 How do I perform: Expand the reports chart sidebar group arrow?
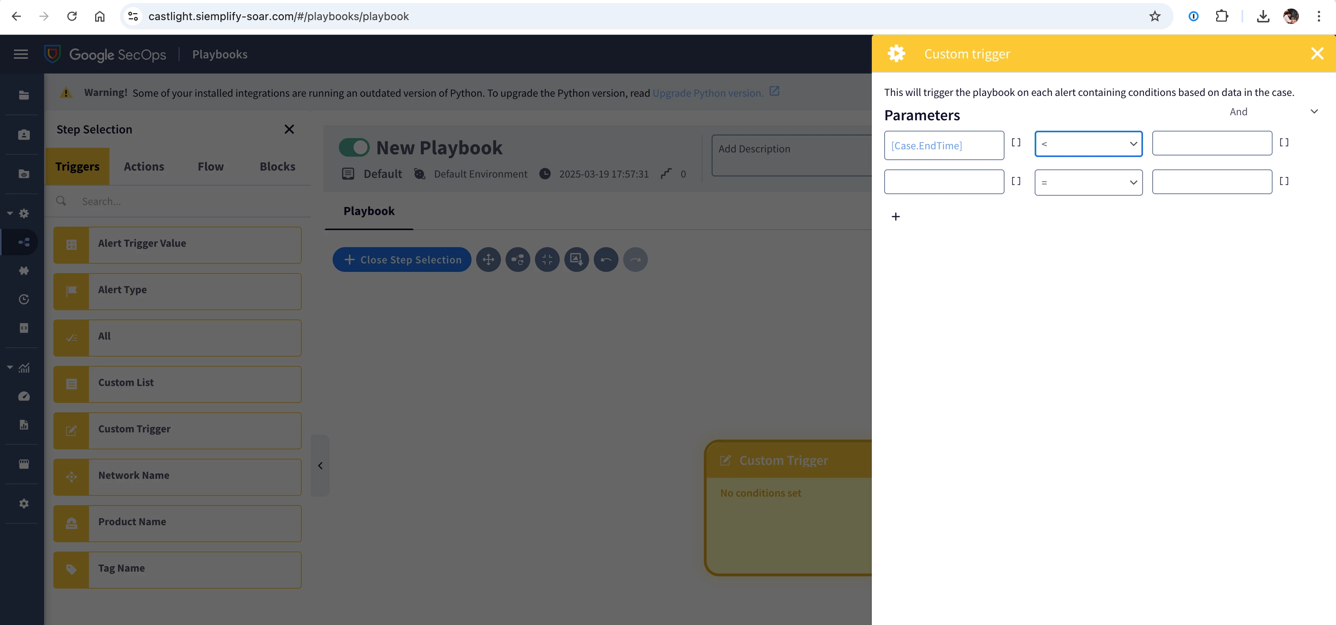coord(10,368)
